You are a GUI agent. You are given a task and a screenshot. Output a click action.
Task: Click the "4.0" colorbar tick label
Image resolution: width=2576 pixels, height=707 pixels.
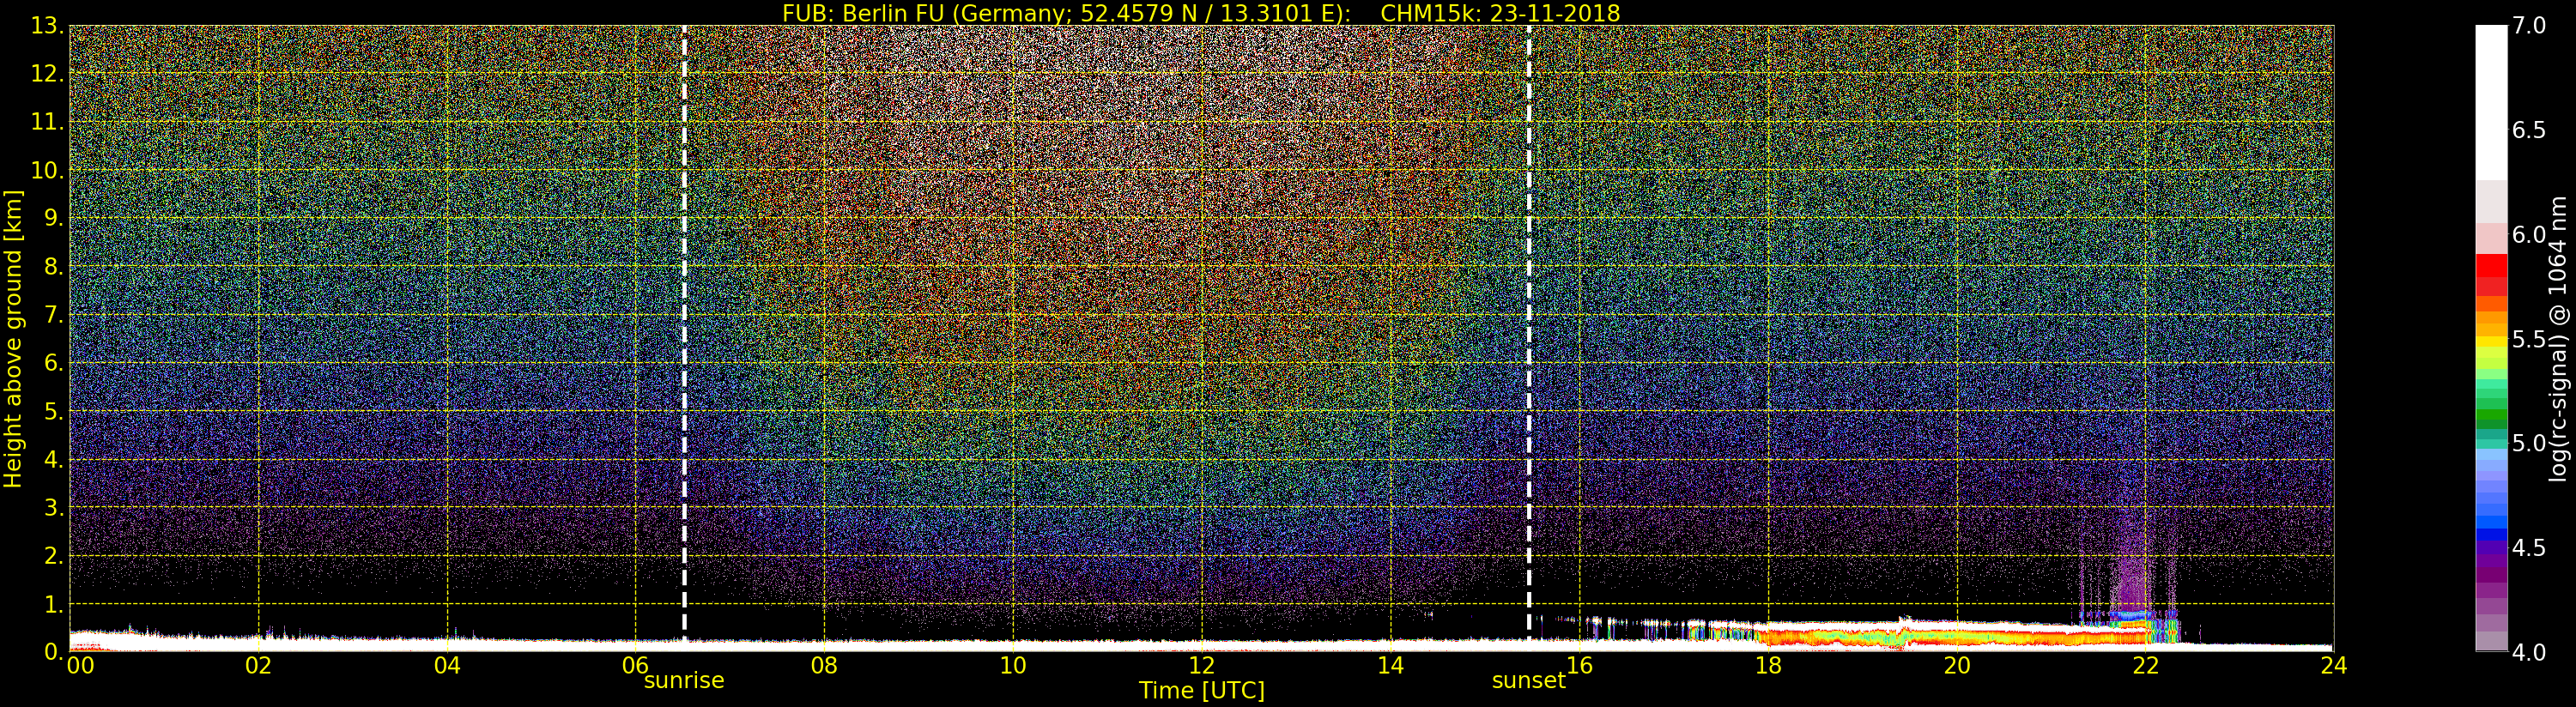coord(2529,652)
